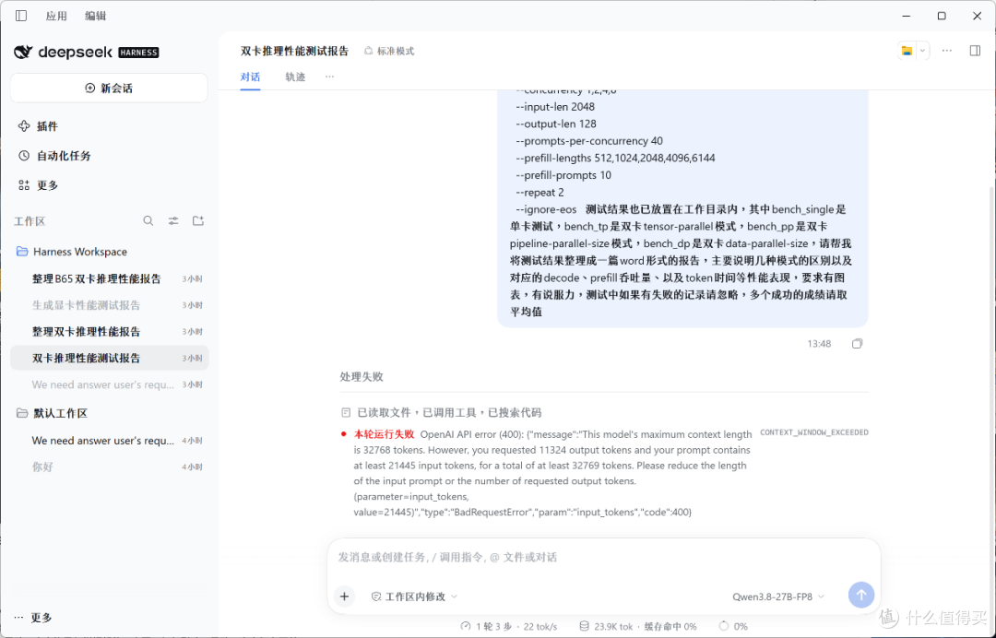Open the sidebar 更多 grid item
996x638 pixels.
click(x=38, y=185)
